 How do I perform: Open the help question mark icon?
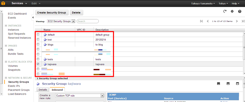[240, 11]
